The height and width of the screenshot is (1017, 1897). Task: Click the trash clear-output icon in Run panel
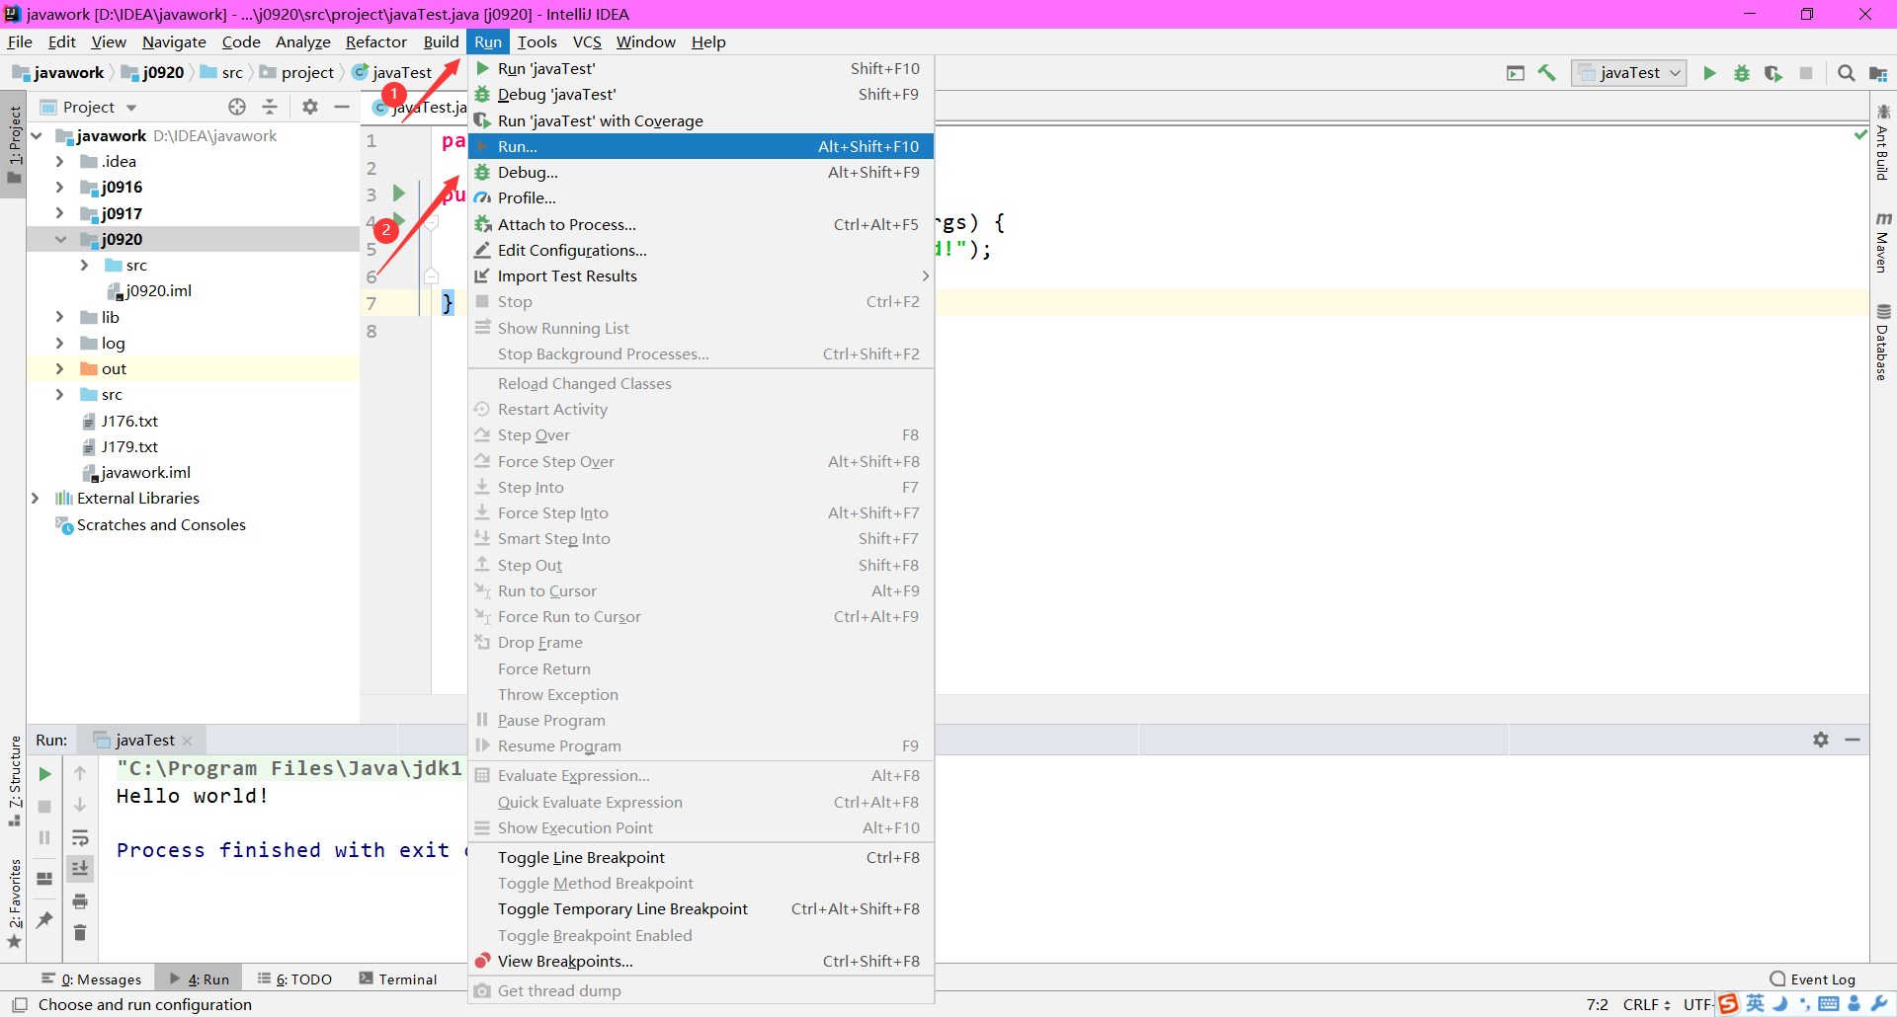(x=80, y=932)
